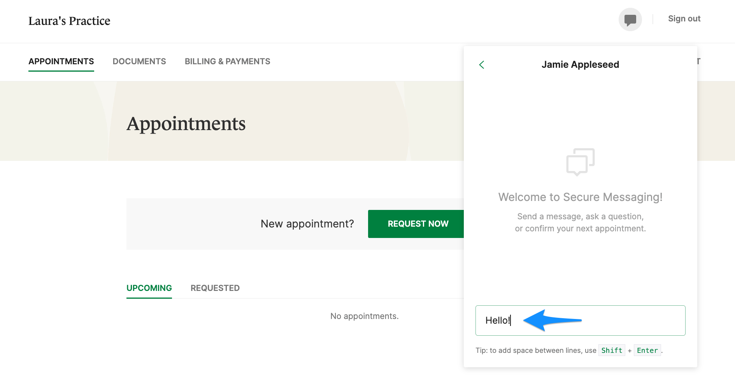Screen dimensions: 735x377
Task: Click the back chevron in the messaging panel
Action: 482,64
